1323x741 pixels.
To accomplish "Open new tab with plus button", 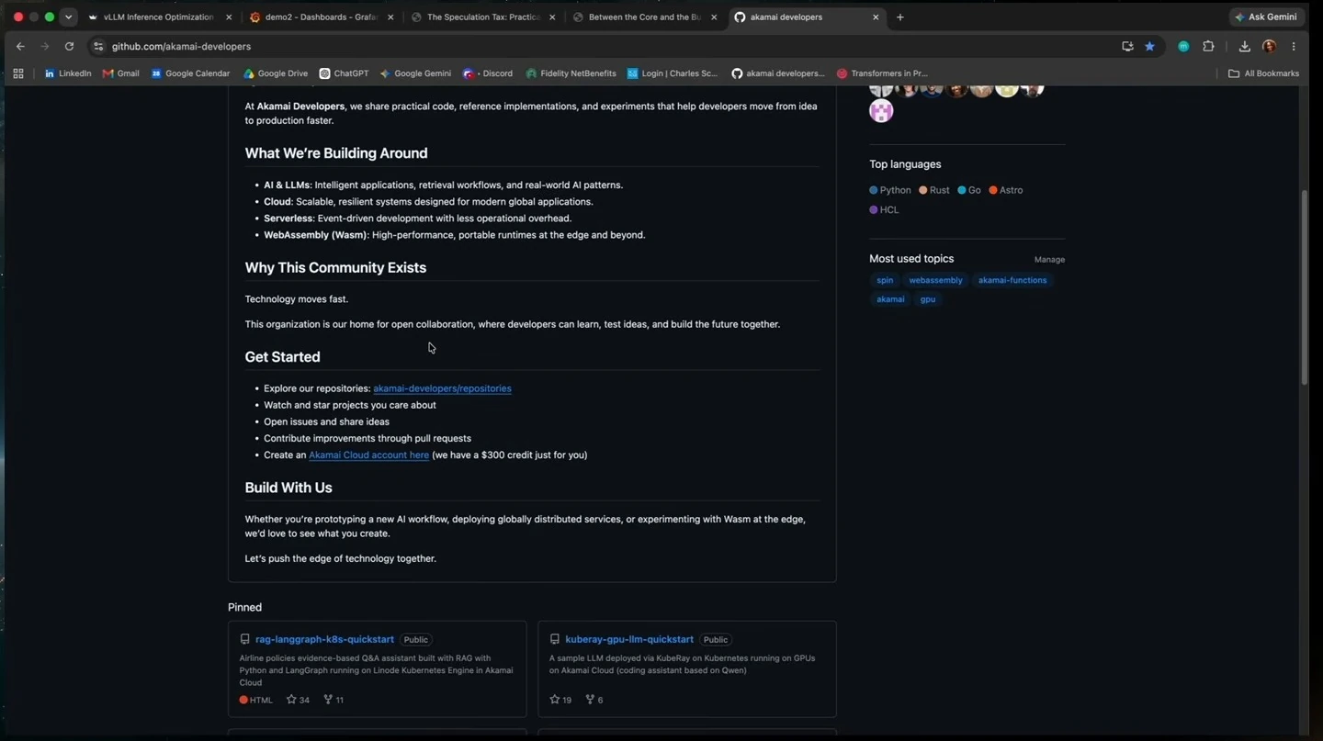I will pos(899,17).
